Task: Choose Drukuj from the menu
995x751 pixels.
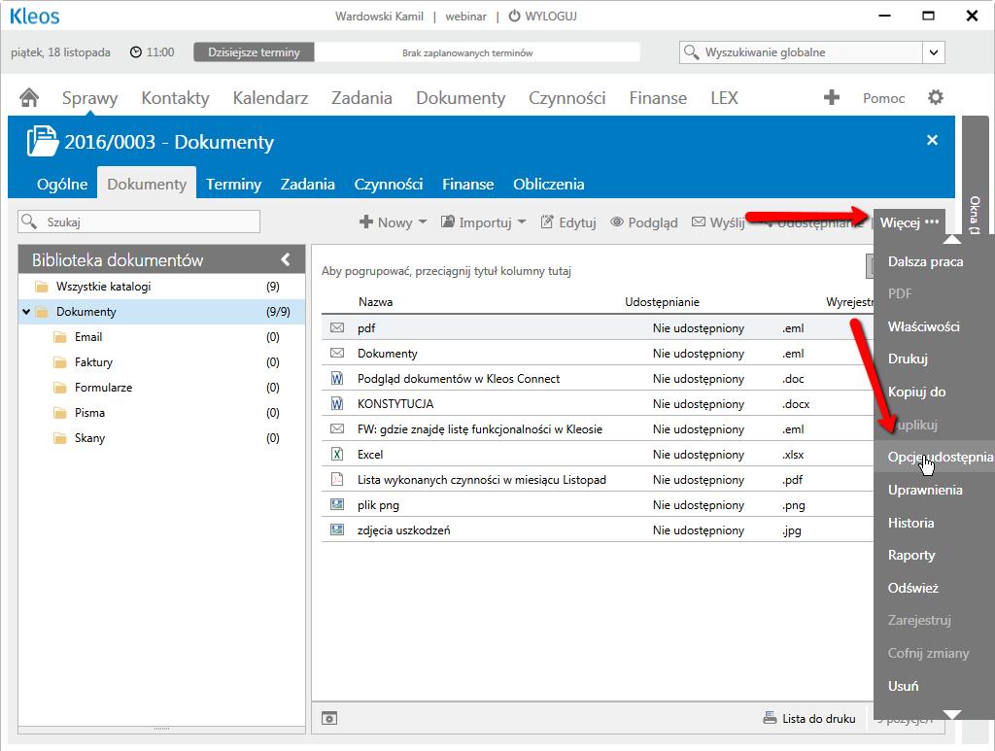Action: (908, 358)
